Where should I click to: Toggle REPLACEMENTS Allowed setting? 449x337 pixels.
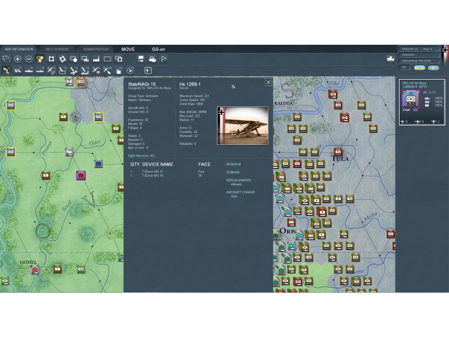pyautogui.click(x=237, y=184)
